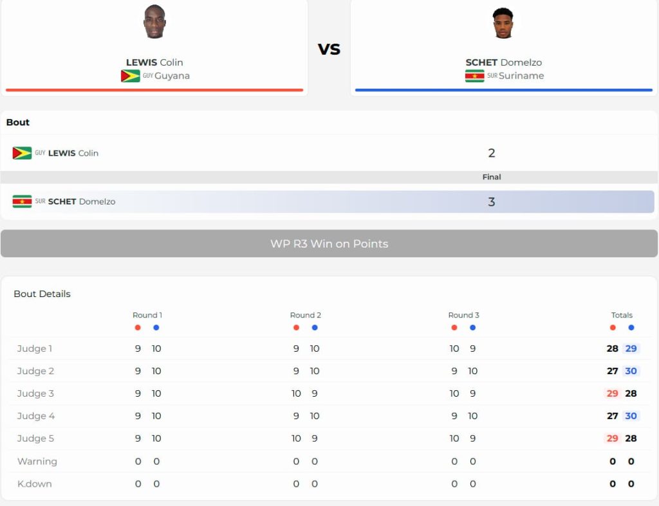Click the blue corner dot under Round 2
The image size is (659, 506).
click(315, 327)
